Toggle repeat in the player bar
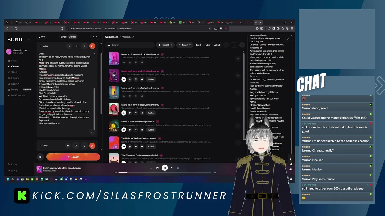This screenshot has height=216, width=385. point(178,168)
